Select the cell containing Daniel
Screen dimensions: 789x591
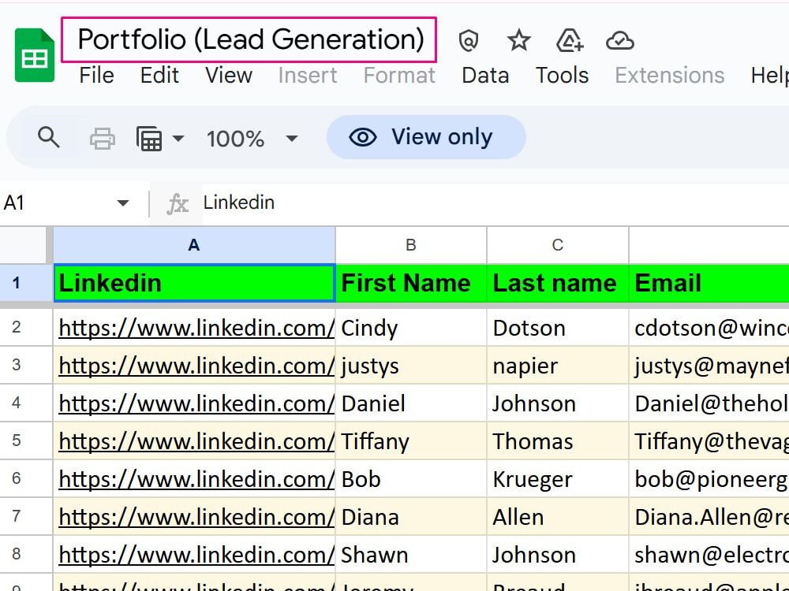click(411, 403)
